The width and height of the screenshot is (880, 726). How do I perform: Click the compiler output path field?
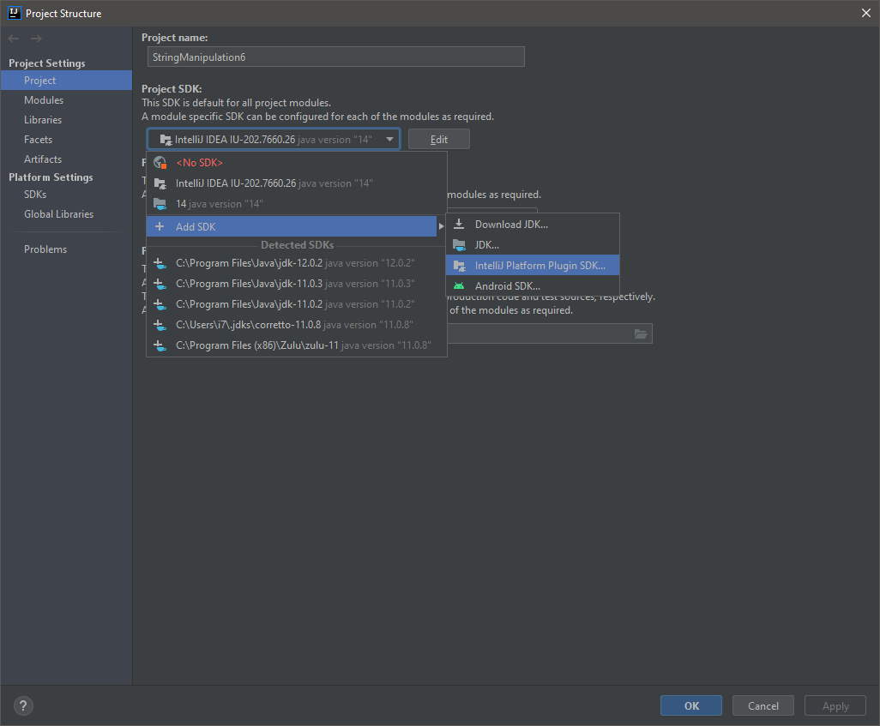pos(550,333)
